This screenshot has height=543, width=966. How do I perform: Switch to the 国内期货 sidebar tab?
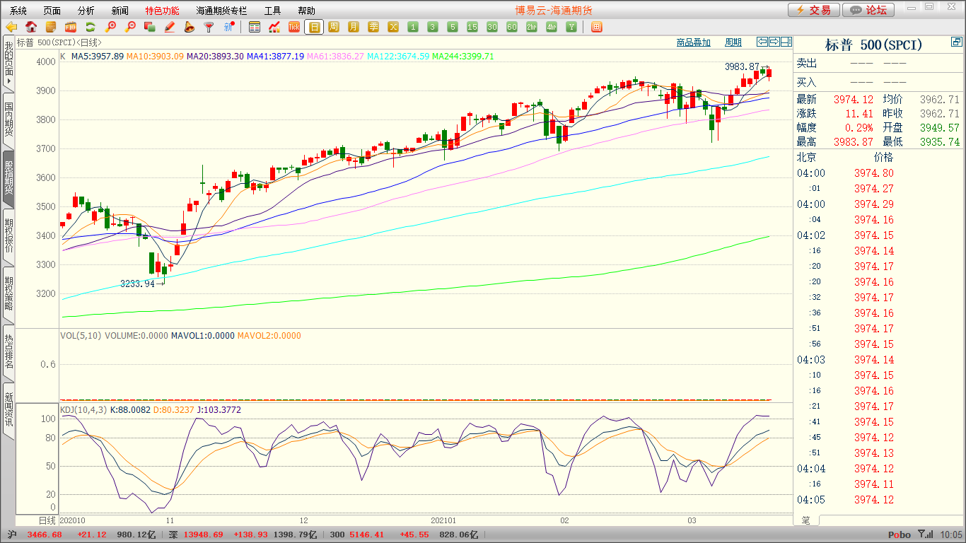coord(8,121)
